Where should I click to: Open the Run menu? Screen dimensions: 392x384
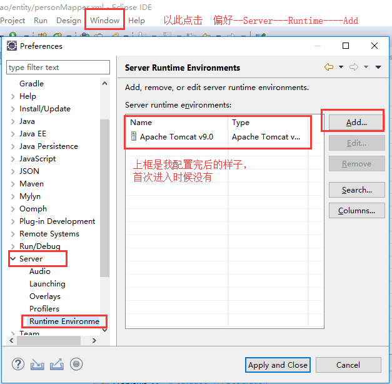point(41,21)
